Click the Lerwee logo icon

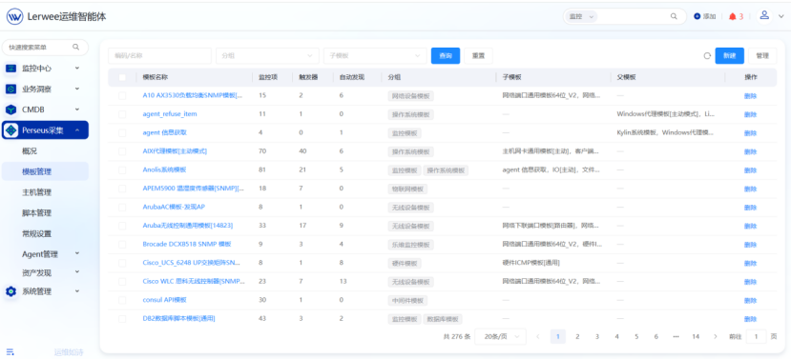coord(14,16)
